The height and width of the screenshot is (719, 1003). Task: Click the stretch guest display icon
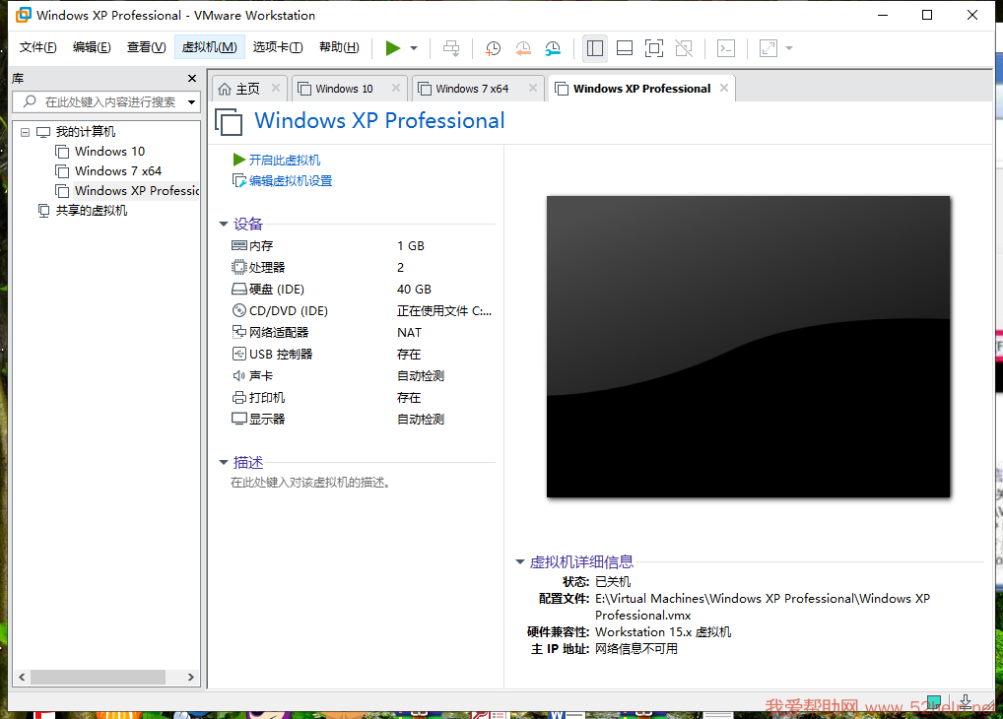coord(769,48)
